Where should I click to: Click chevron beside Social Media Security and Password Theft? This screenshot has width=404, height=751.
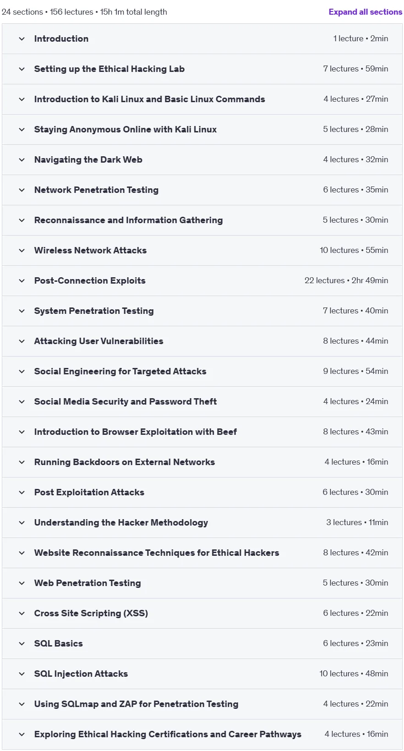(22, 402)
